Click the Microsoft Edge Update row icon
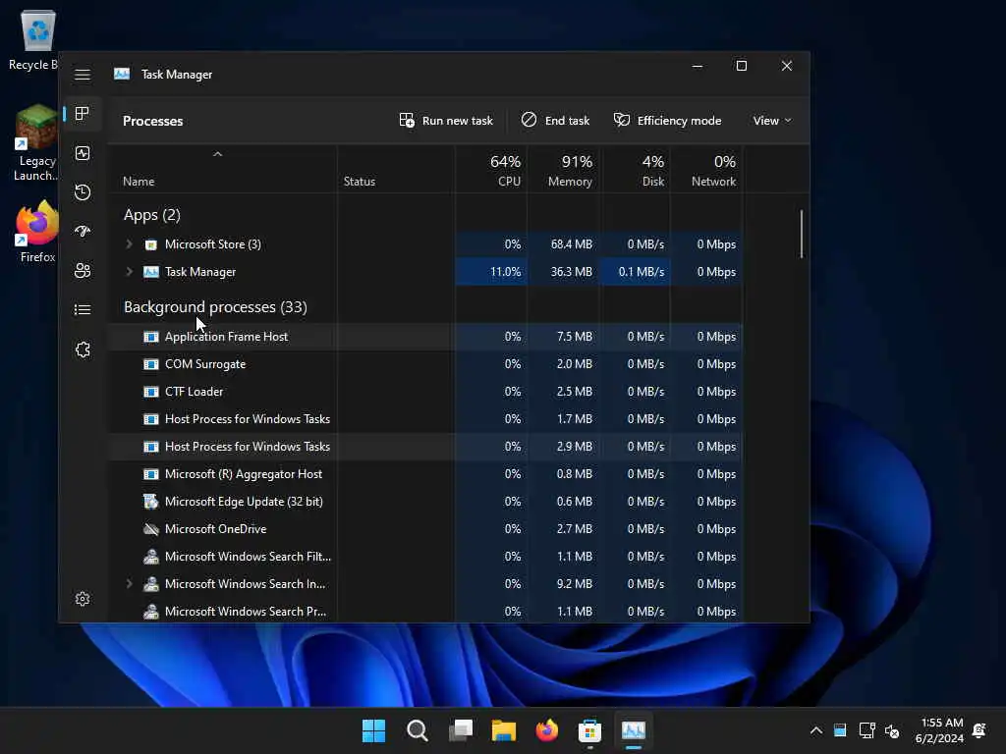The image size is (1006, 754). click(x=150, y=502)
